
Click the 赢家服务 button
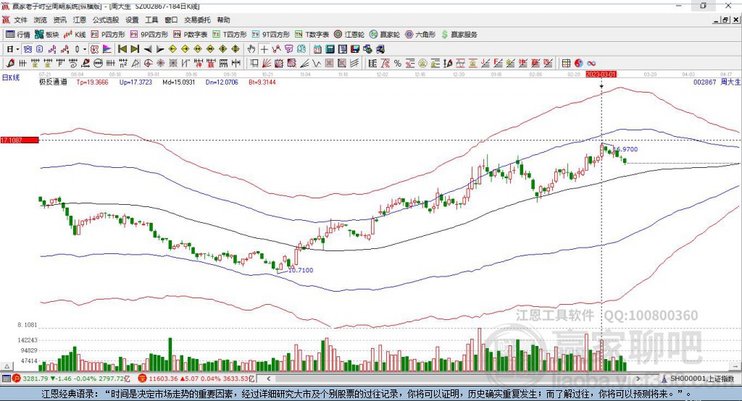tap(459, 35)
